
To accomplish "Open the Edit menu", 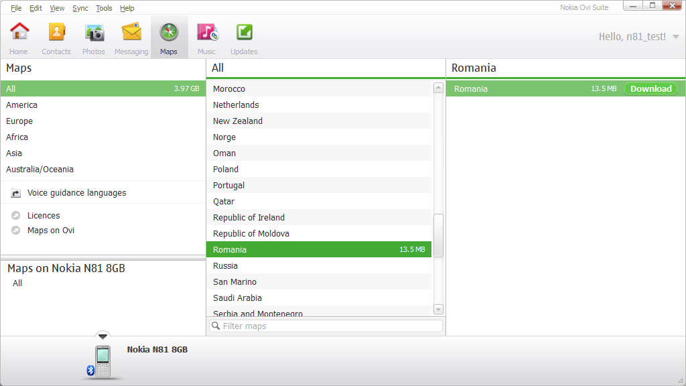I will click(36, 8).
